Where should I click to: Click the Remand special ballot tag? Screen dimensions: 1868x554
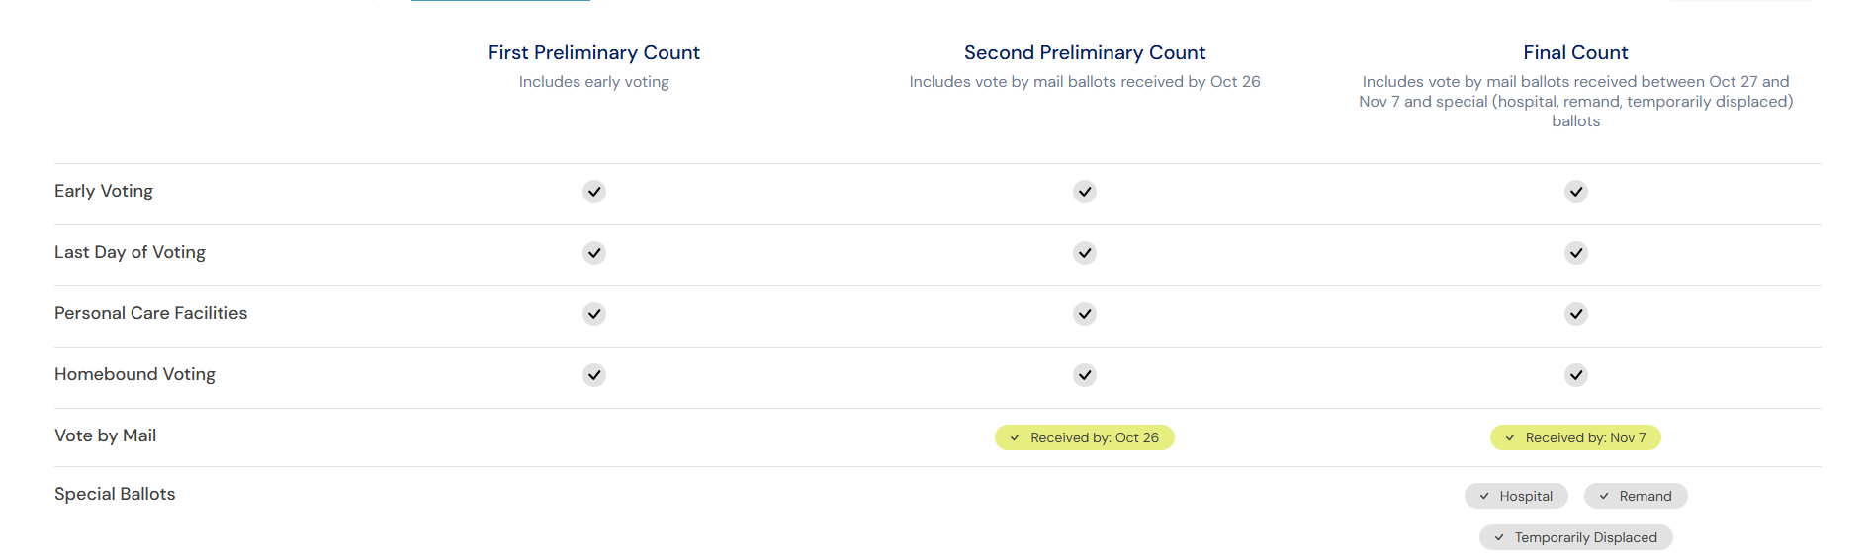click(1636, 496)
